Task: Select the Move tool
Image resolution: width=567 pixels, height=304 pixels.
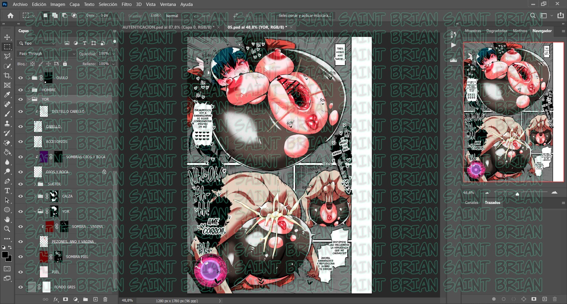Action: pos(7,37)
